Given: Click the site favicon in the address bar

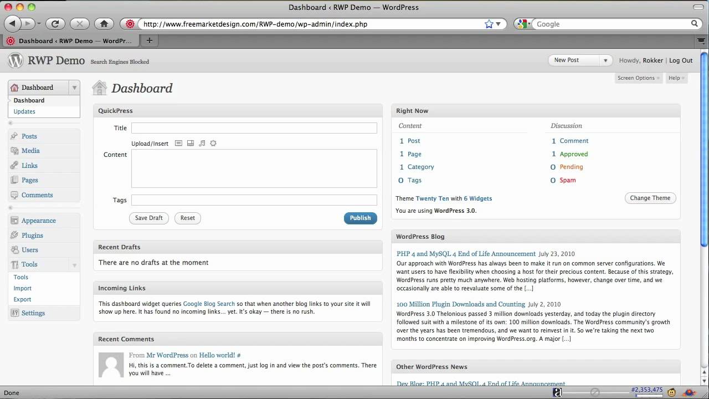Looking at the screenshot, I should [x=130, y=24].
